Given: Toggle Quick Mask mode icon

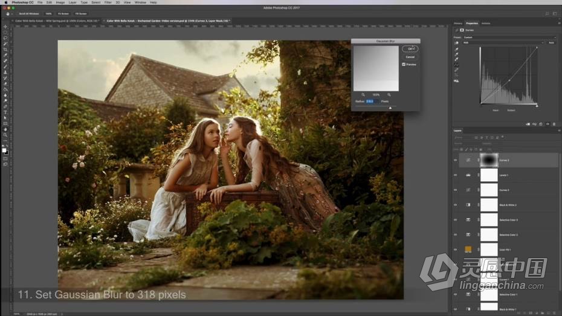Looking at the screenshot, I should 5,159.
